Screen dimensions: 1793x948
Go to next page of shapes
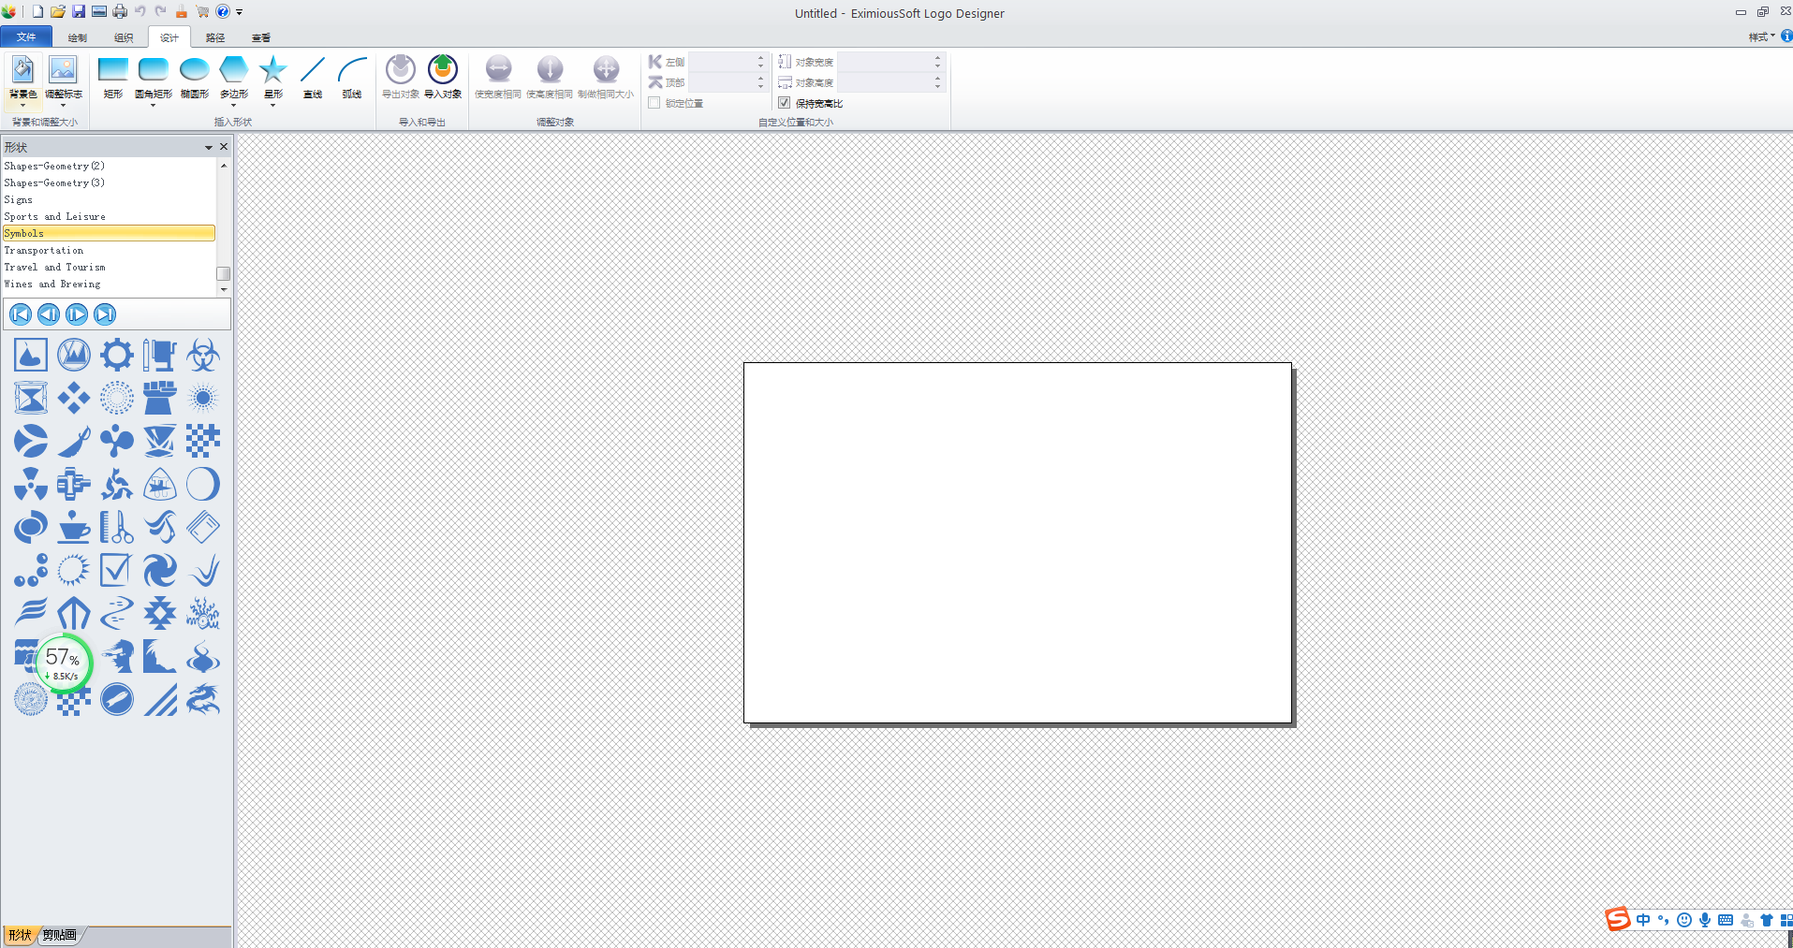[x=77, y=314]
